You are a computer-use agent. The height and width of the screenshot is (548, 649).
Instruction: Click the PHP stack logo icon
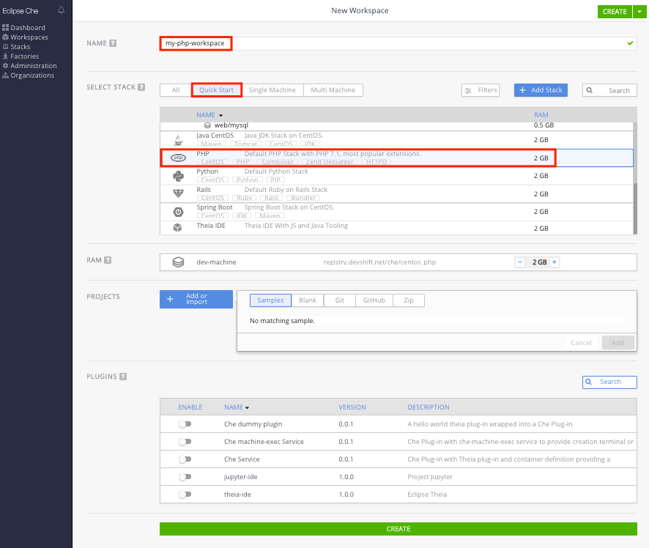tap(179, 158)
